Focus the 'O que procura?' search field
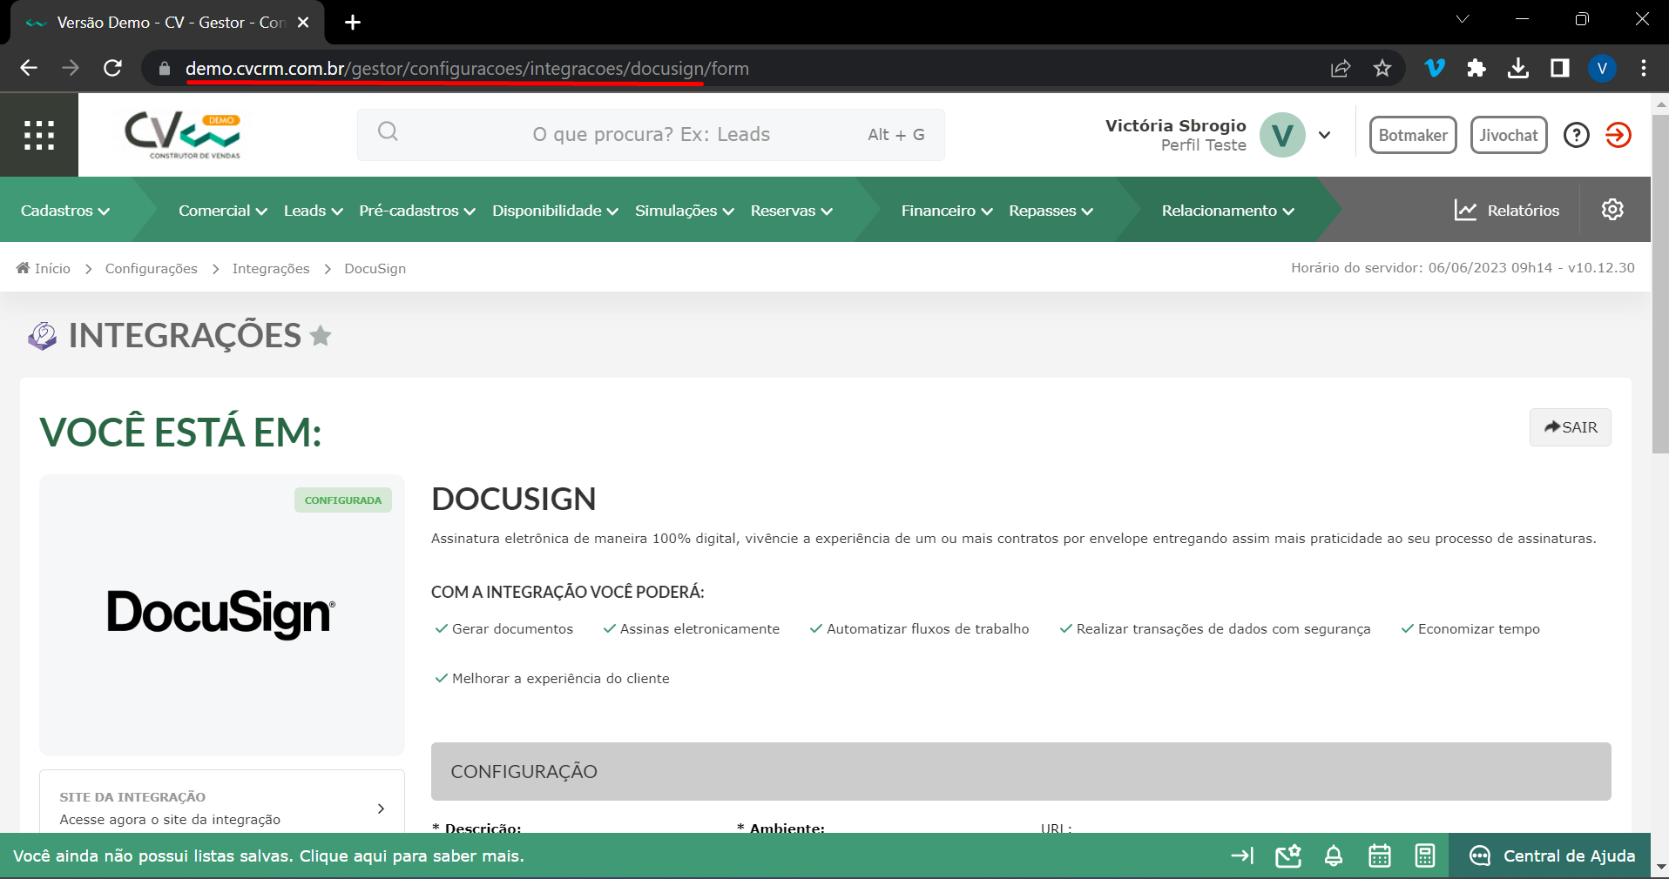 651,135
